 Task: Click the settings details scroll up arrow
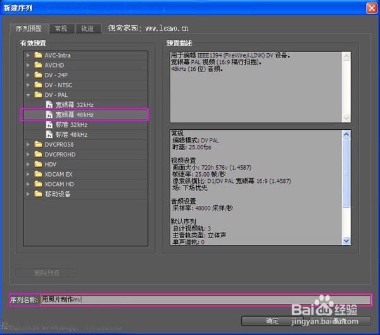click(x=346, y=134)
